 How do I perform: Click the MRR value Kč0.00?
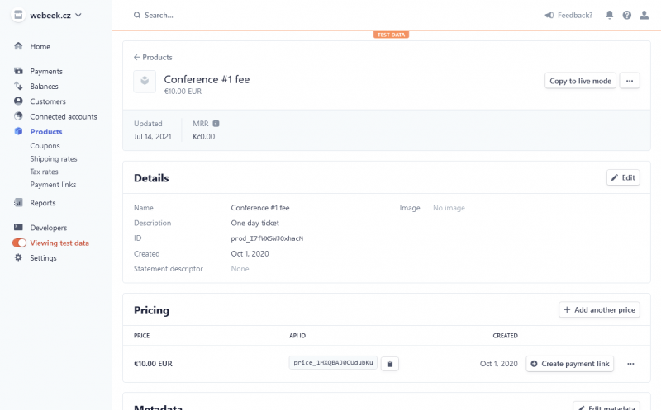pyautogui.click(x=203, y=136)
